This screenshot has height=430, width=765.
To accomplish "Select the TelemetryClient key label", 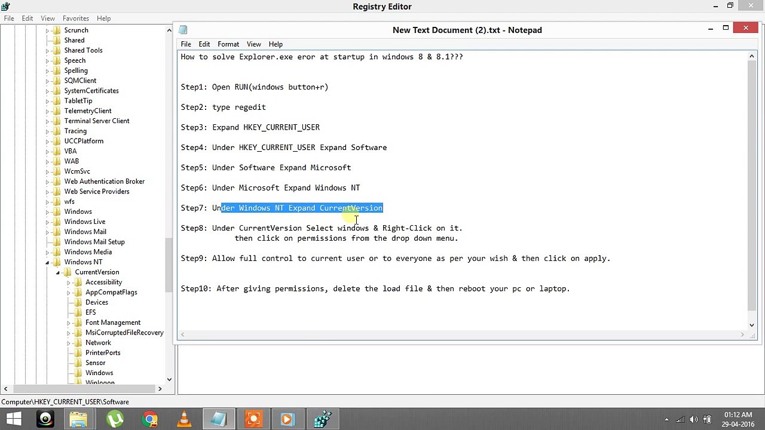I will 88,110.
